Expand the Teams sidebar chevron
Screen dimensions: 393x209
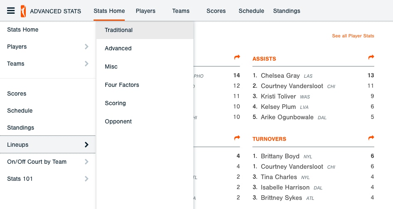coord(87,64)
